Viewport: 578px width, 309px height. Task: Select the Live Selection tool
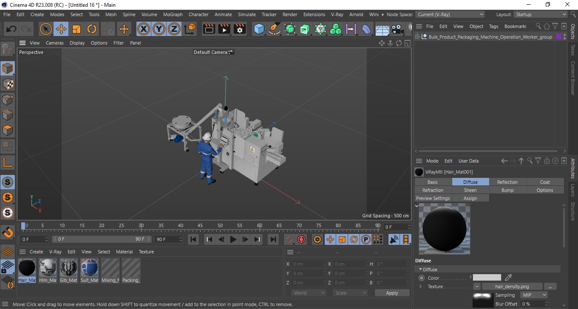[45, 29]
